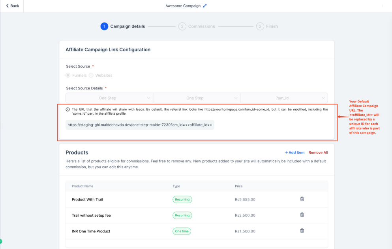392x249 pixels.
Task: Jump to the Commissions step
Action: coord(201,26)
